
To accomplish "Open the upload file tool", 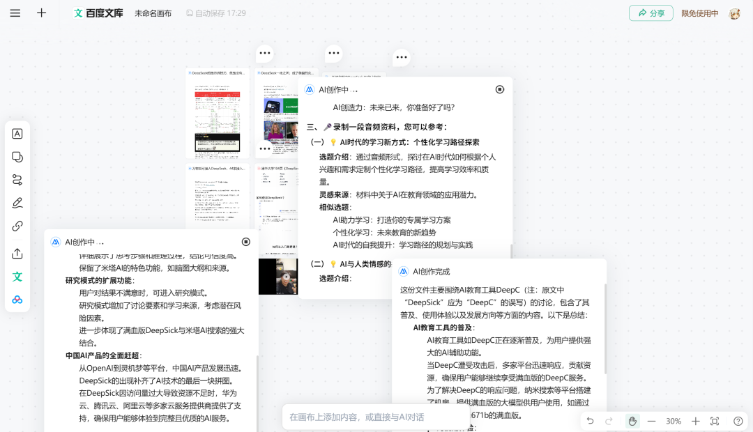I will tap(17, 254).
